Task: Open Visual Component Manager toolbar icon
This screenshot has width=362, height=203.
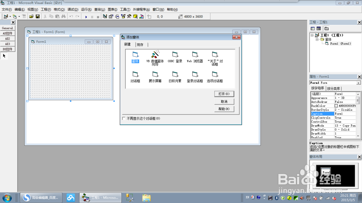Action: (x=142, y=16)
